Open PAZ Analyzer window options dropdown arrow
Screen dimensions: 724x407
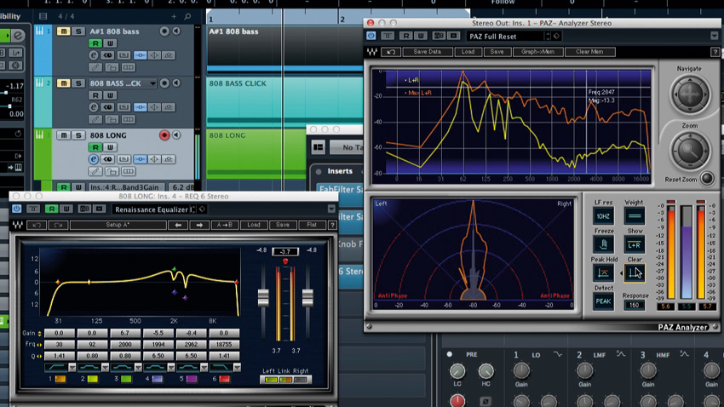pyautogui.click(x=715, y=36)
